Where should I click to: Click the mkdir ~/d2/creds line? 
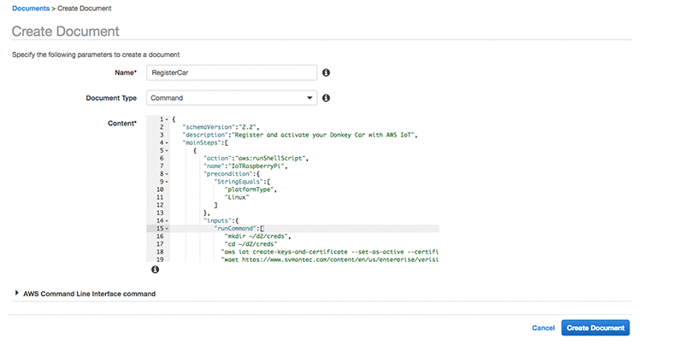click(258, 236)
